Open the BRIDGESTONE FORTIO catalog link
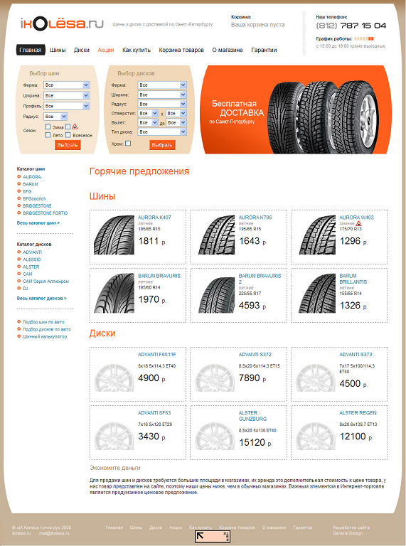This screenshot has width=406, height=546. pos(46,213)
